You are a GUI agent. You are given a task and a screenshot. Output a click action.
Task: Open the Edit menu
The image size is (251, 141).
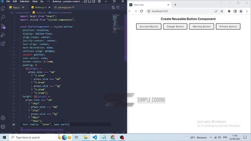(x=15, y=2)
